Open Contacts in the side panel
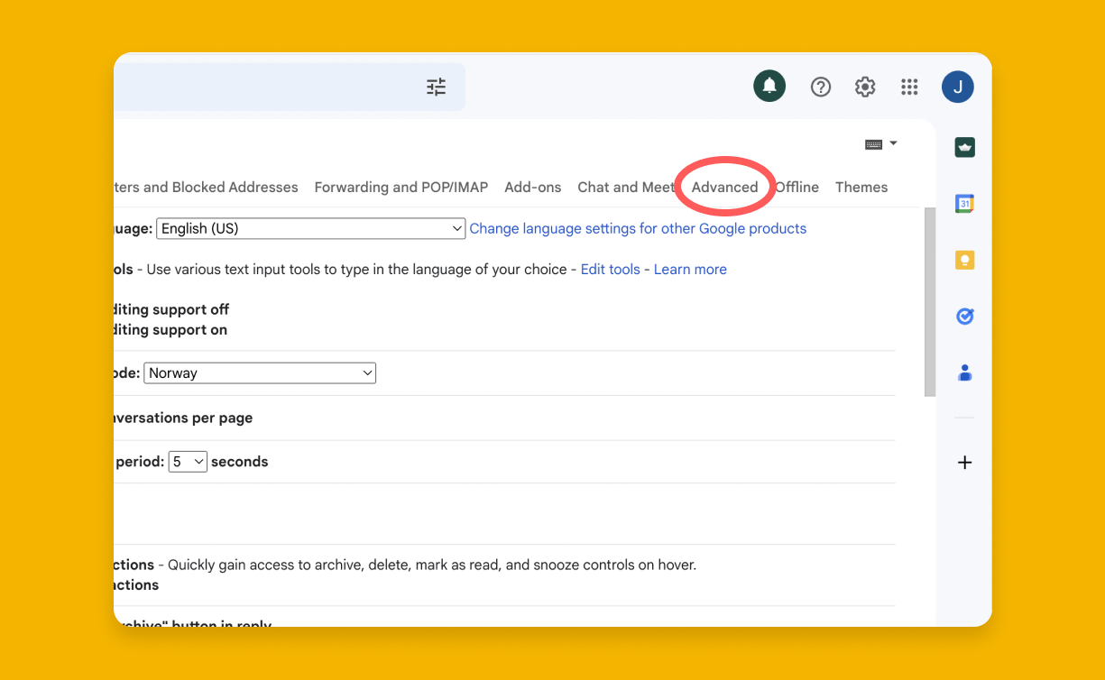Viewport: 1105px width, 680px height. point(964,372)
